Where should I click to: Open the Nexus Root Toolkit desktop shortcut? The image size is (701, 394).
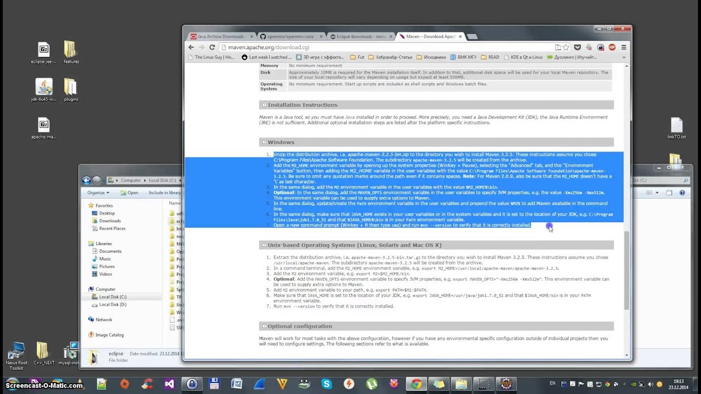(x=16, y=357)
